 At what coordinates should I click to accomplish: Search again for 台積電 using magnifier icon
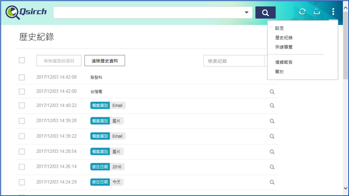coord(272,91)
